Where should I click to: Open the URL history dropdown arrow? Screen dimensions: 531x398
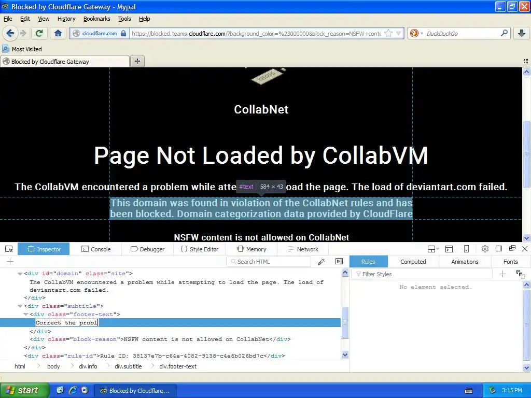[x=399, y=33]
